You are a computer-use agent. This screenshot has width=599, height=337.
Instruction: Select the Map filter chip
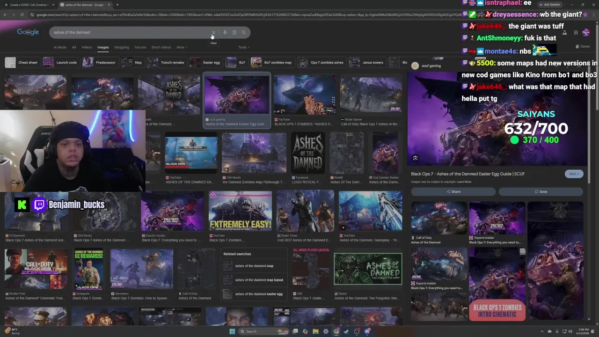click(132, 62)
